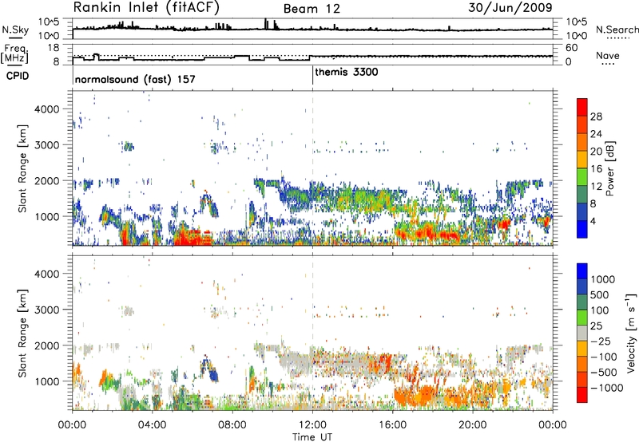Image resolution: width=639 pixels, height=442 pixels.
Task: Click the red top of the power colorbar
Action: click(582, 107)
